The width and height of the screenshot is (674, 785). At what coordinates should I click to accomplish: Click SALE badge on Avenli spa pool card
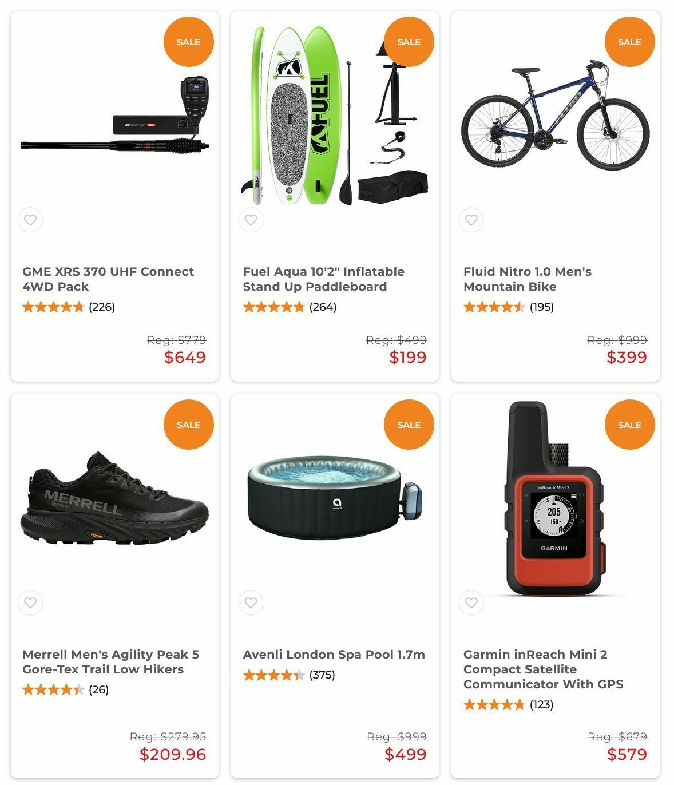pyautogui.click(x=409, y=425)
